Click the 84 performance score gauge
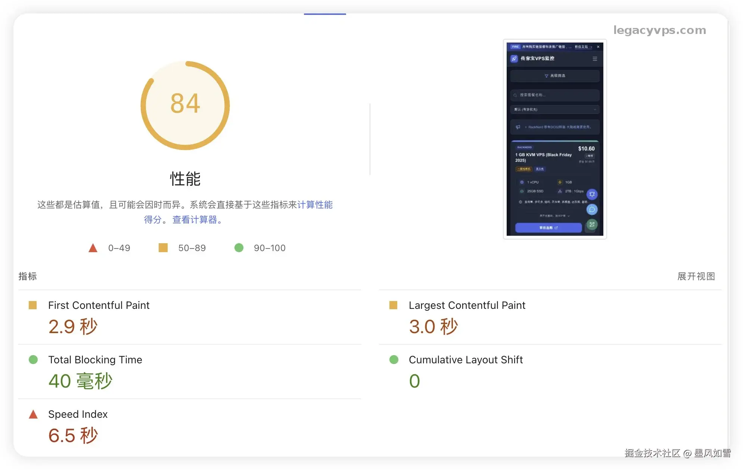 [x=185, y=105]
